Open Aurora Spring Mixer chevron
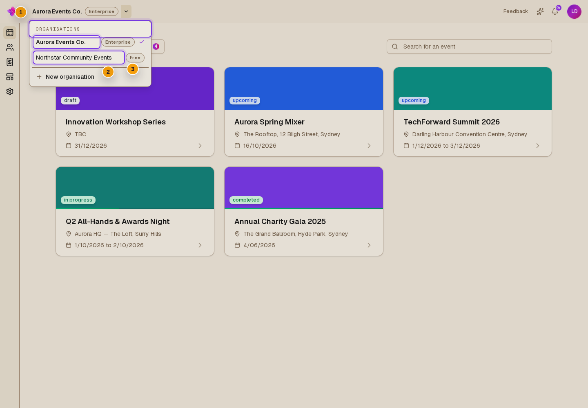588x408 pixels. 369,146
